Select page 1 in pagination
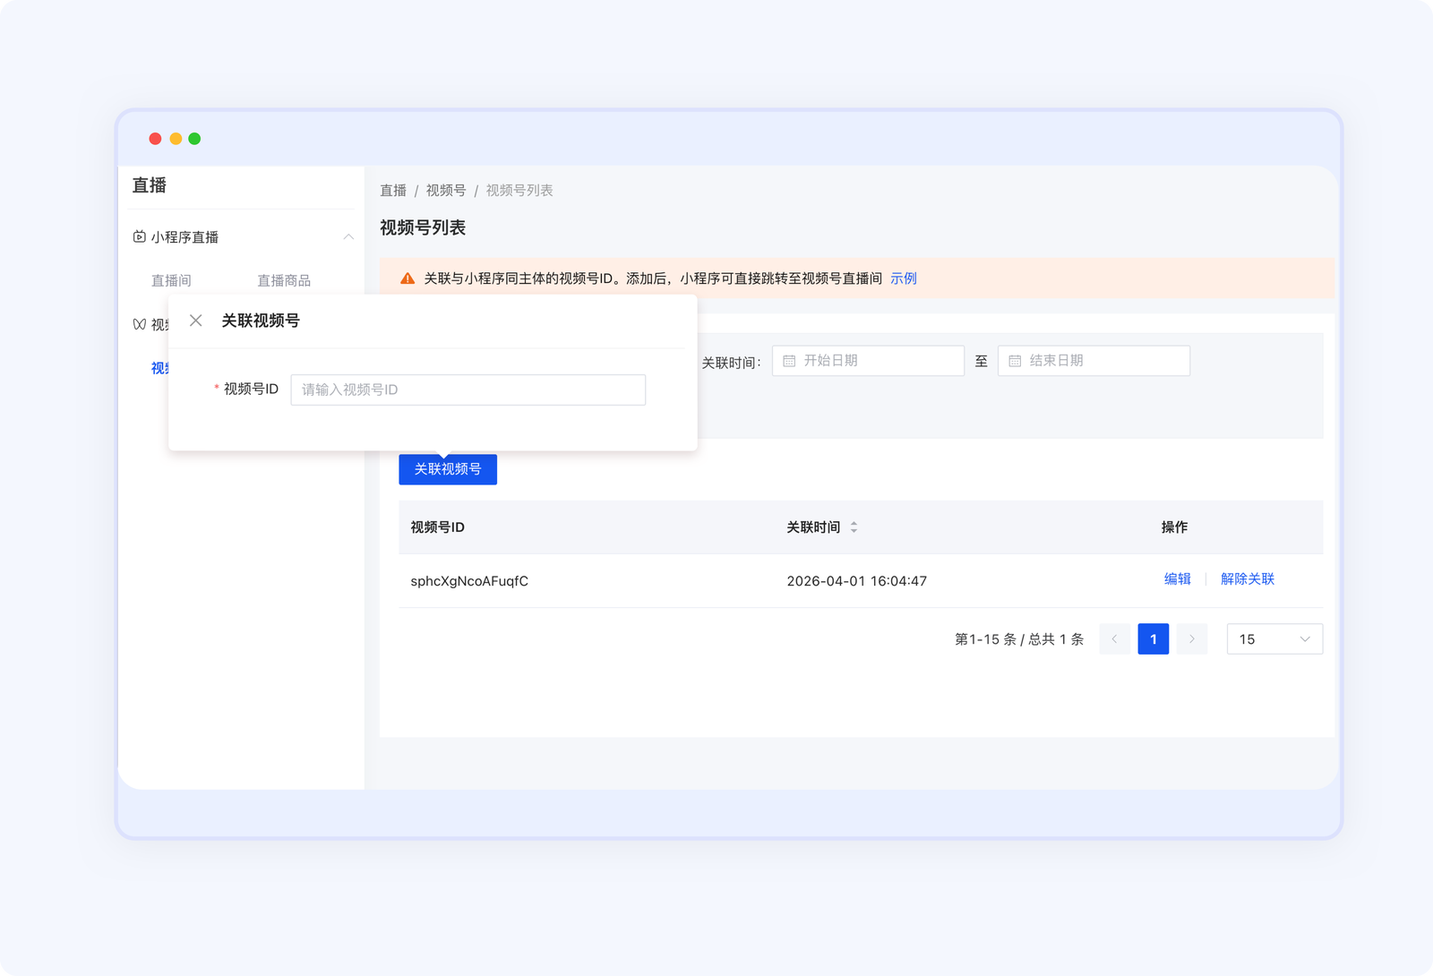 pos(1154,638)
